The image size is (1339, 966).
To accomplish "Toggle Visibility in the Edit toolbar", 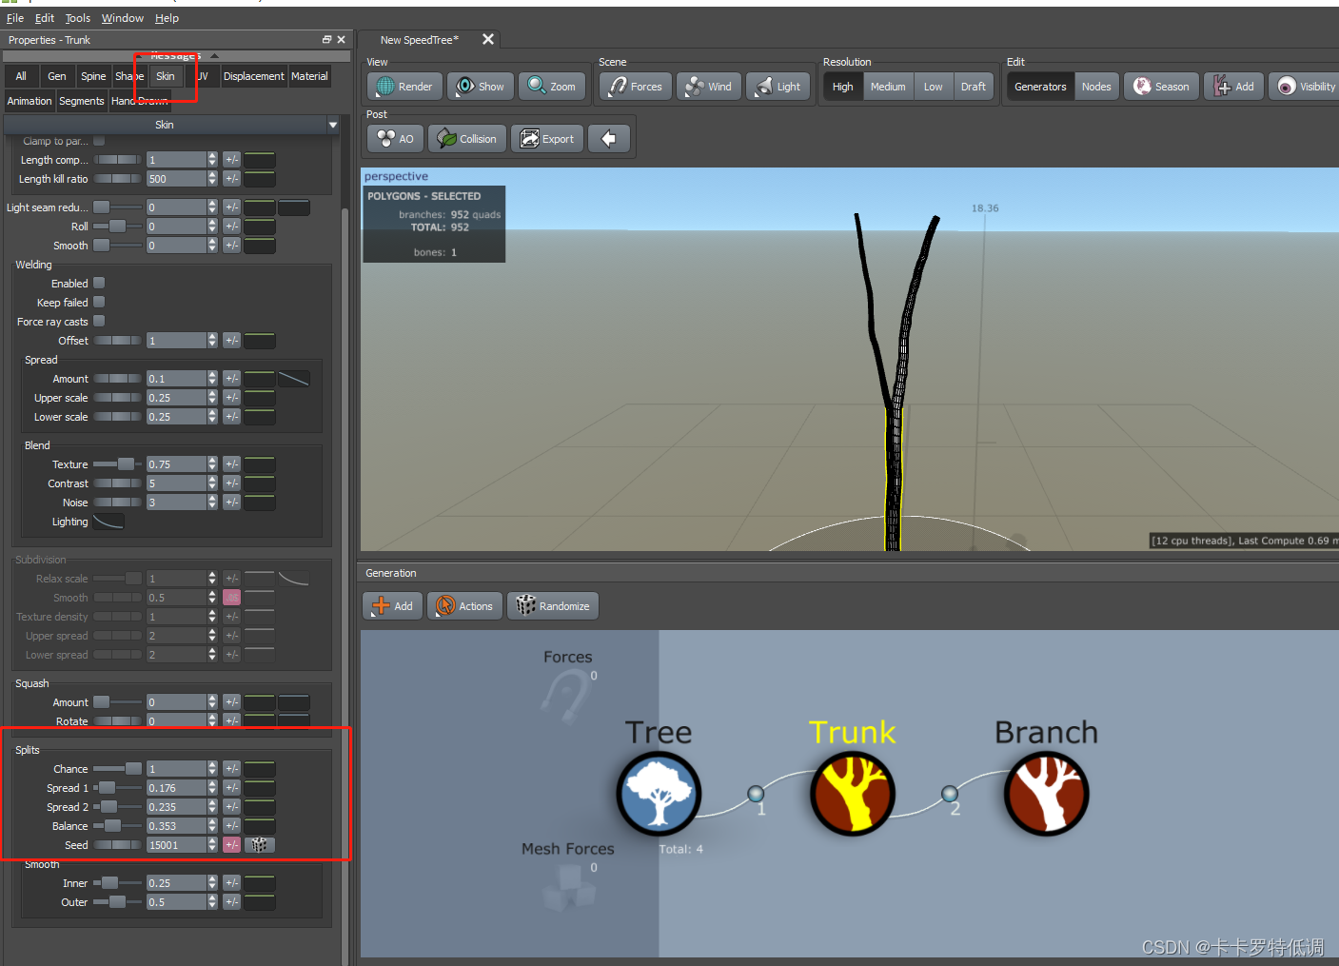I will [x=1306, y=87].
